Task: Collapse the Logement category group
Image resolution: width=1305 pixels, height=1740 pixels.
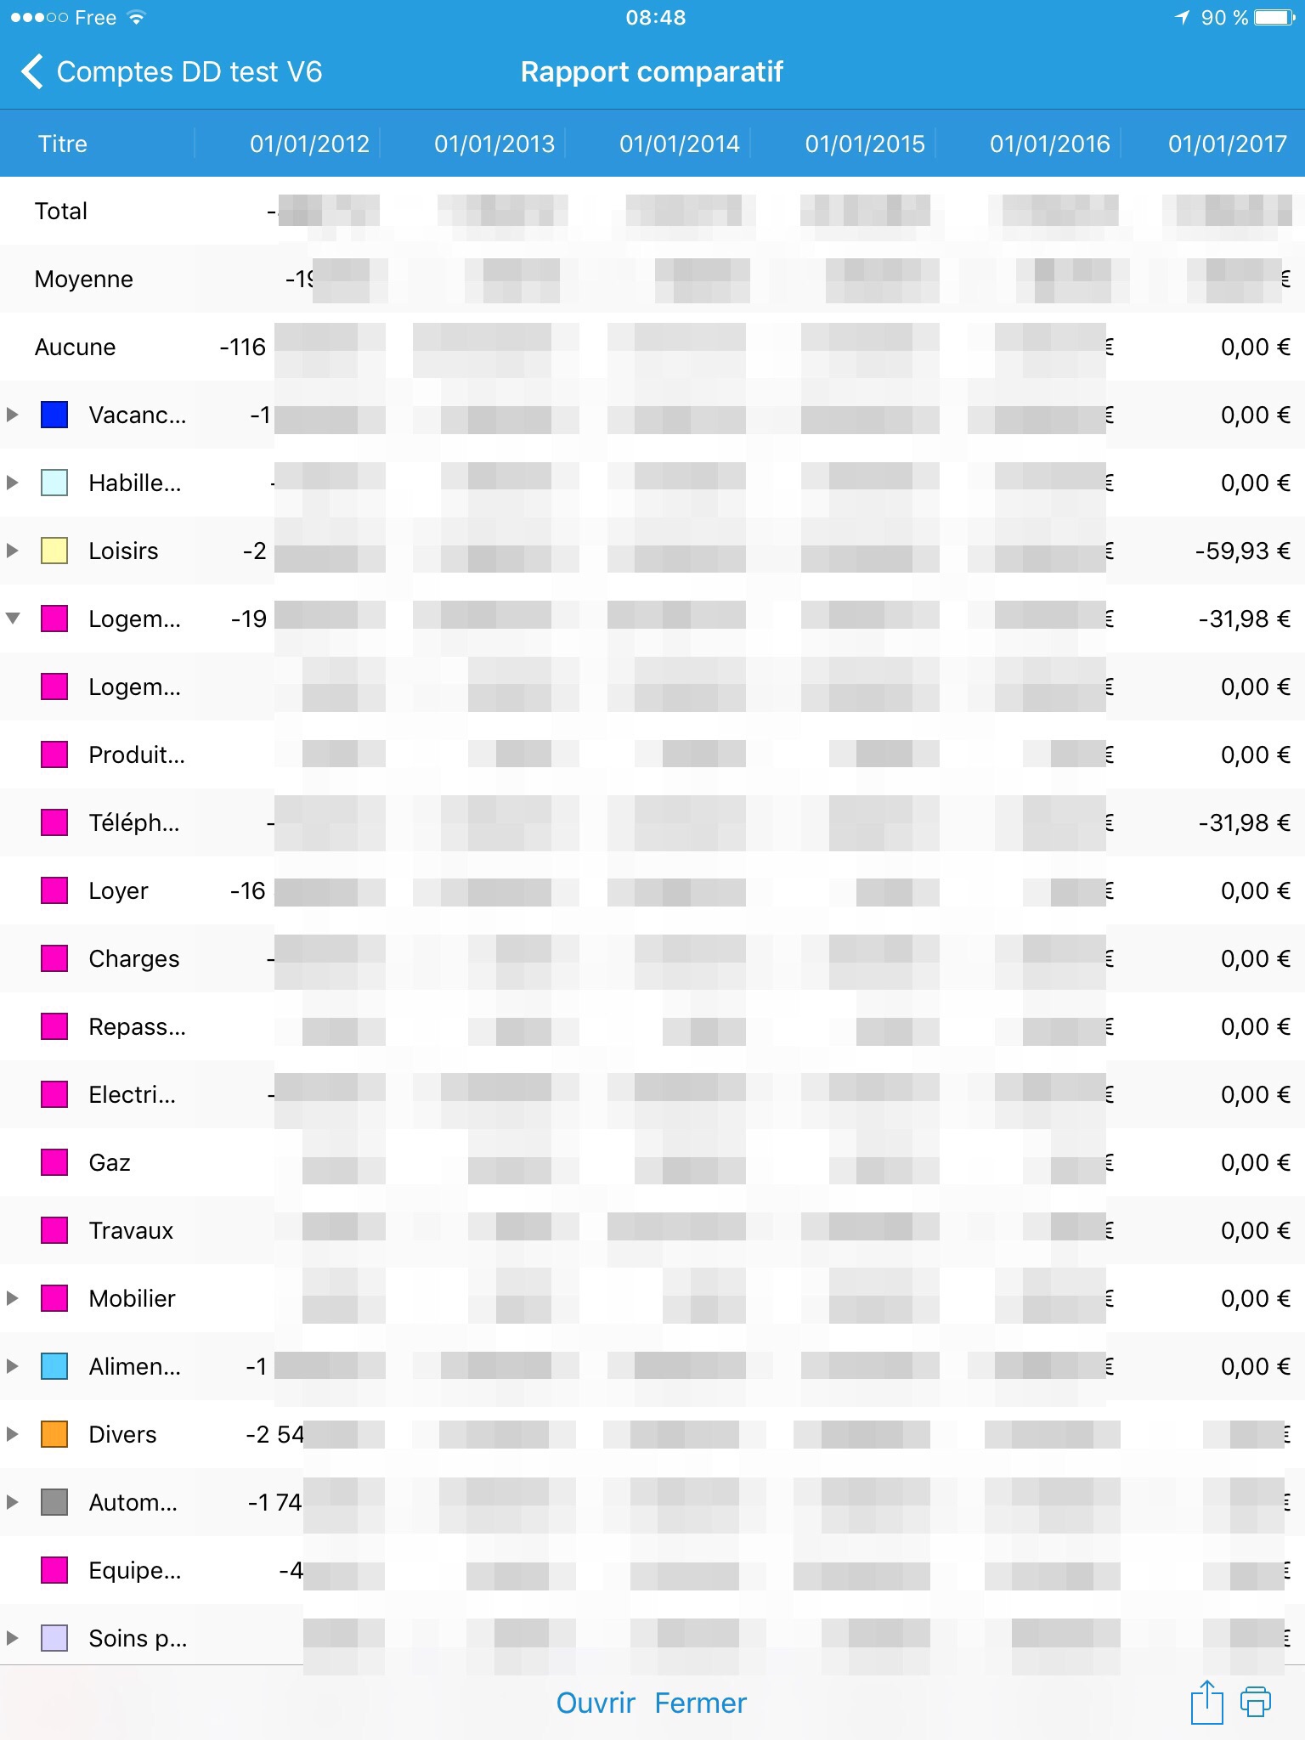Action: coord(13,619)
